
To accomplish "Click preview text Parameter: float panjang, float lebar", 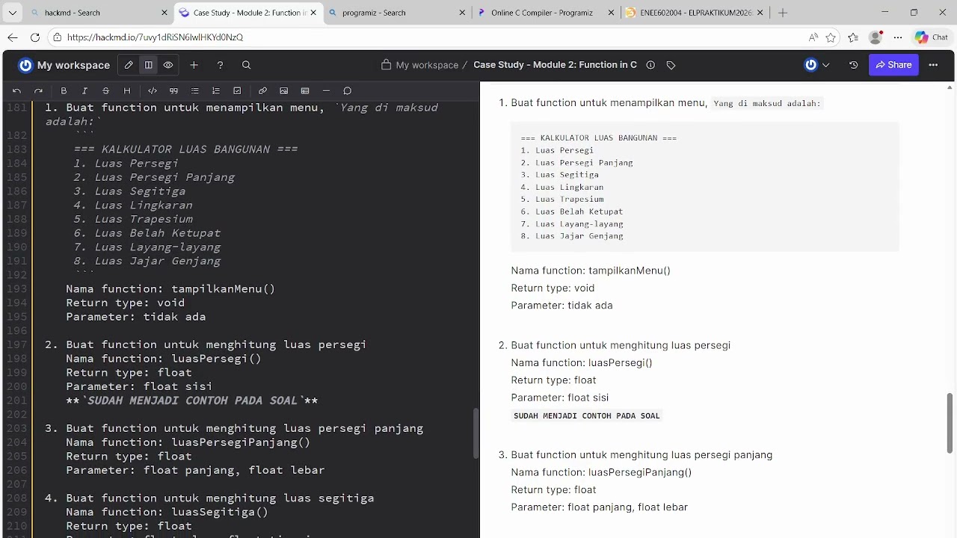I will (x=600, y=507).
